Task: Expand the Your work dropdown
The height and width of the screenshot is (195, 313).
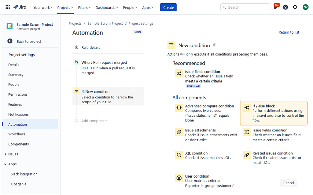Action: (43, 8)
